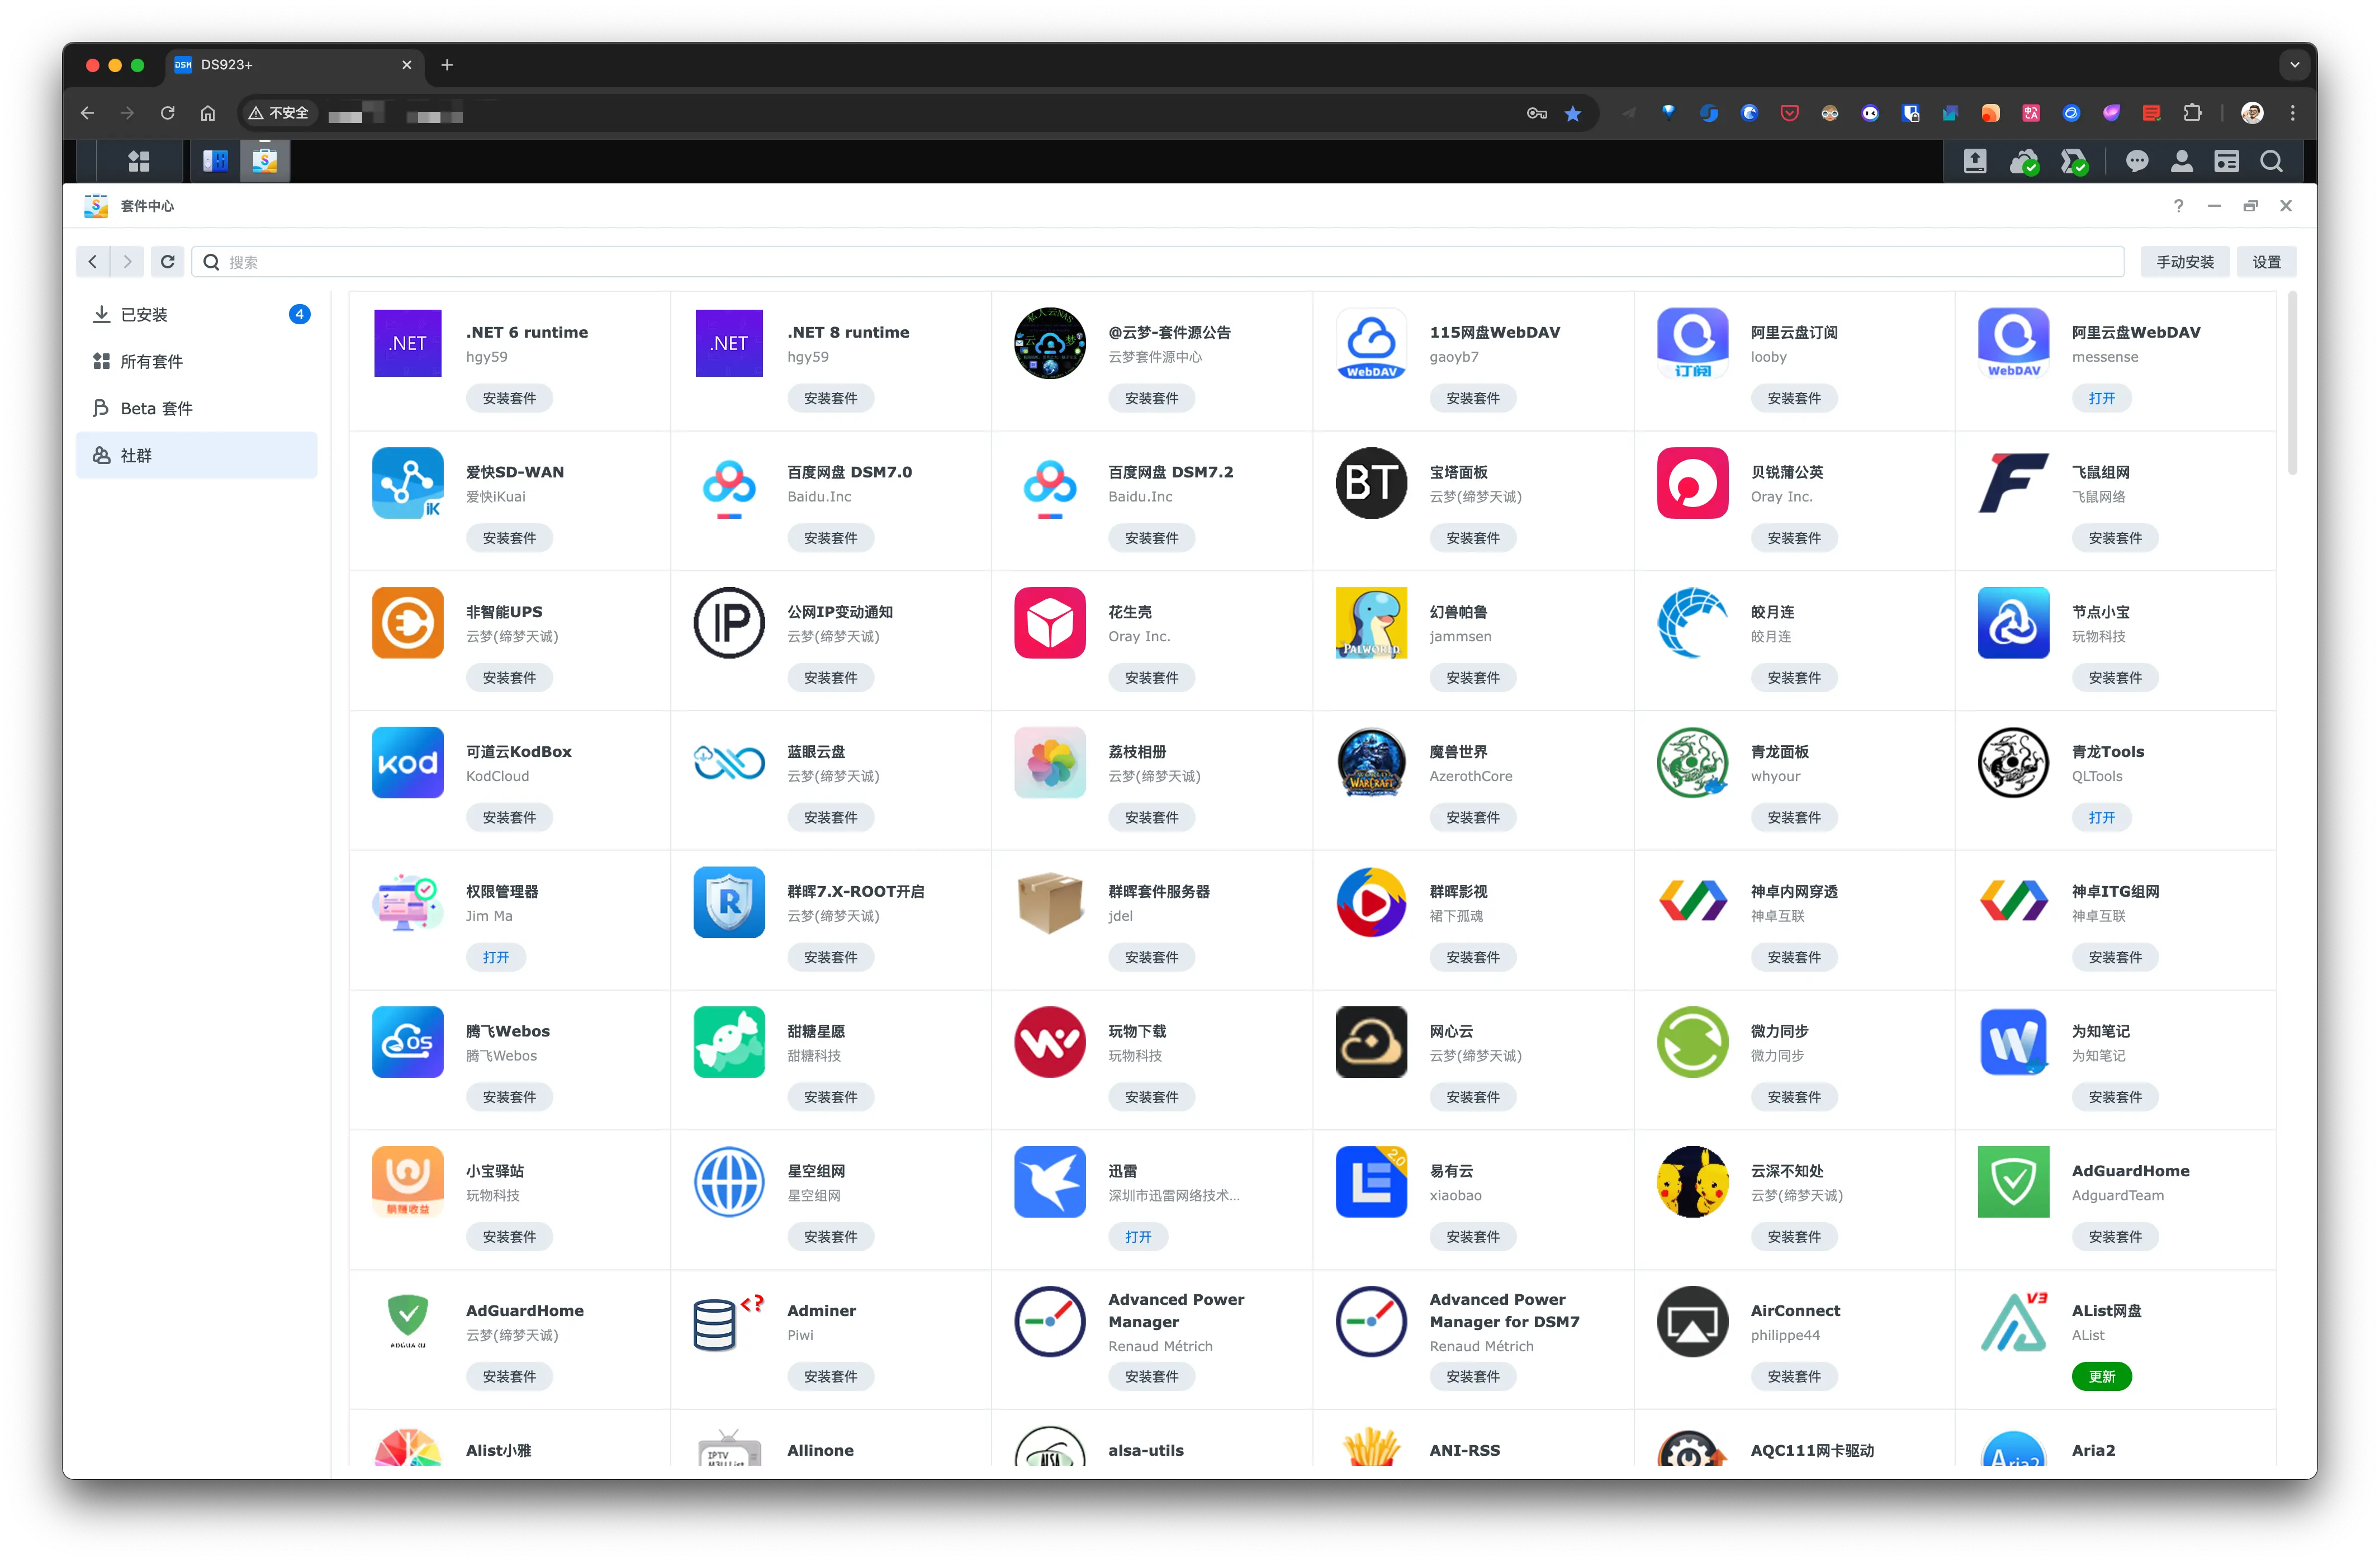This screenshot has width=2380, height=1562.
Task: Open the user account options icon
Action: point(2182,161)
